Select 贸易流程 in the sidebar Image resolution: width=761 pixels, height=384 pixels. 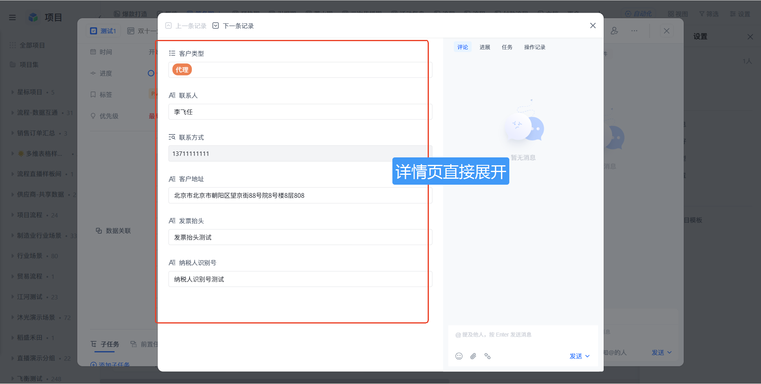click(30, 276)
